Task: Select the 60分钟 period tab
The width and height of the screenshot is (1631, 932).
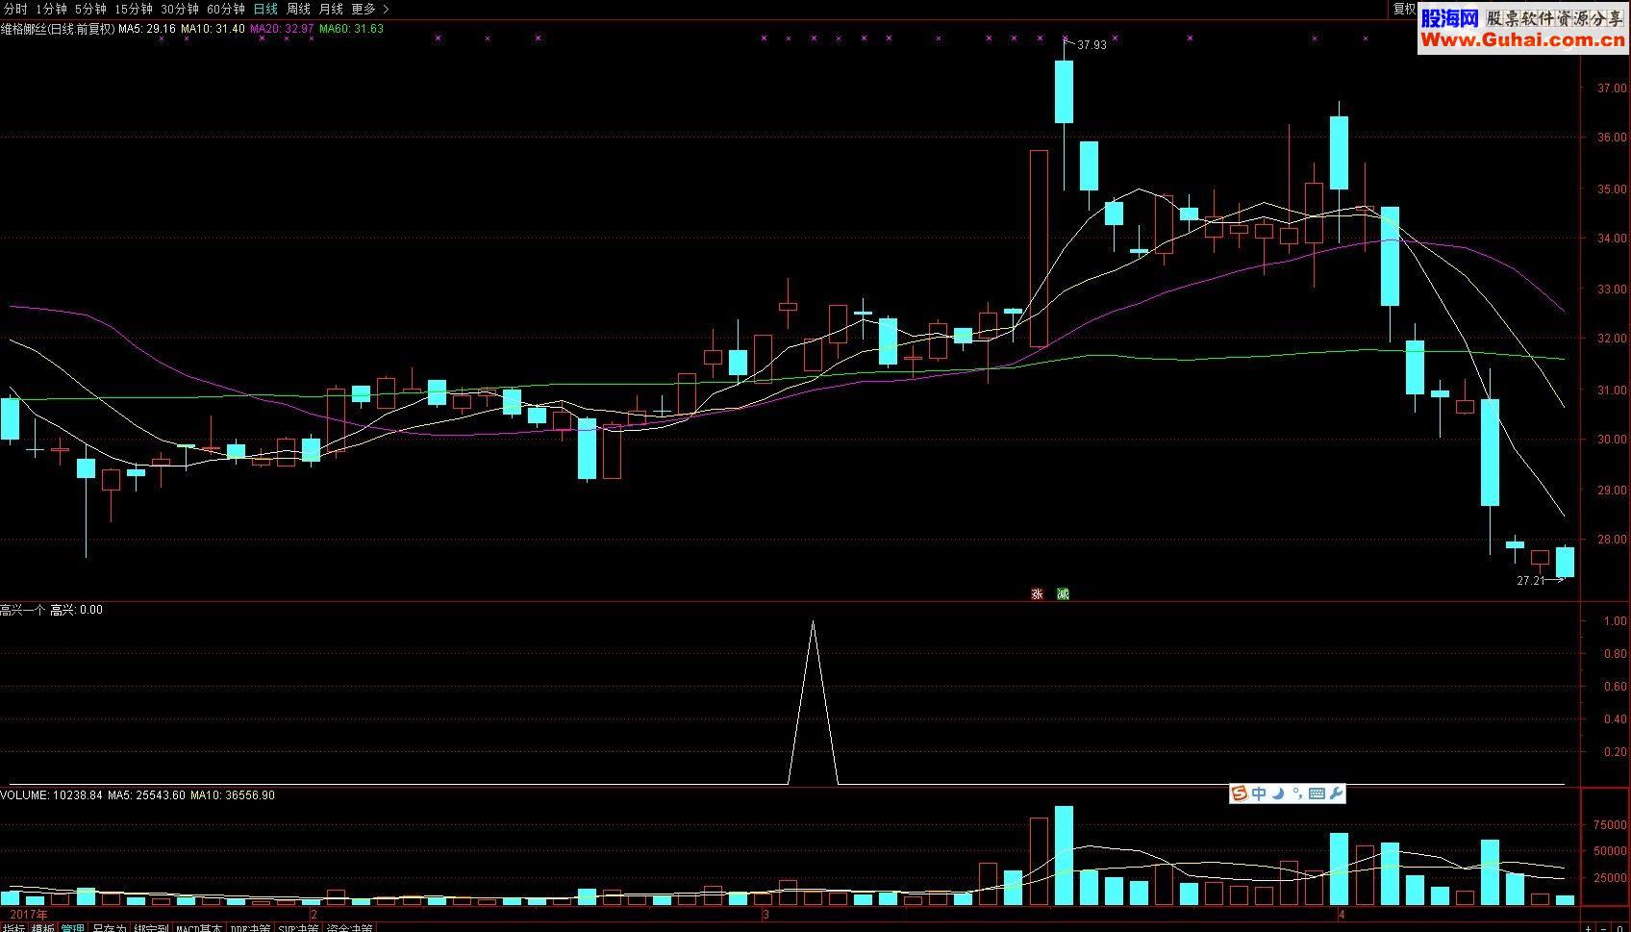Action: 226,9
